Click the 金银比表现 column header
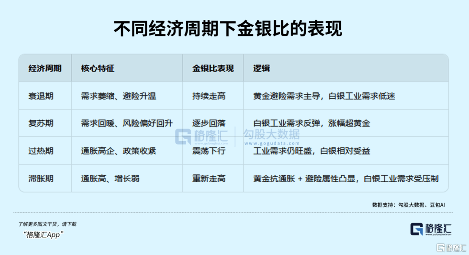Image resolution: width=469 pixels, height=255 pixels. 213,68
